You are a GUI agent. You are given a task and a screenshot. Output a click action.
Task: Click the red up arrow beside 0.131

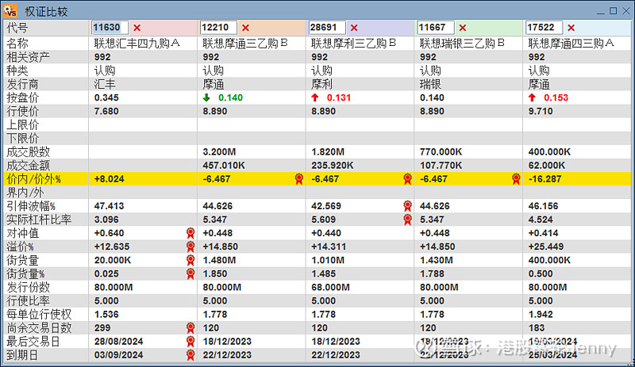coord(314,97)
